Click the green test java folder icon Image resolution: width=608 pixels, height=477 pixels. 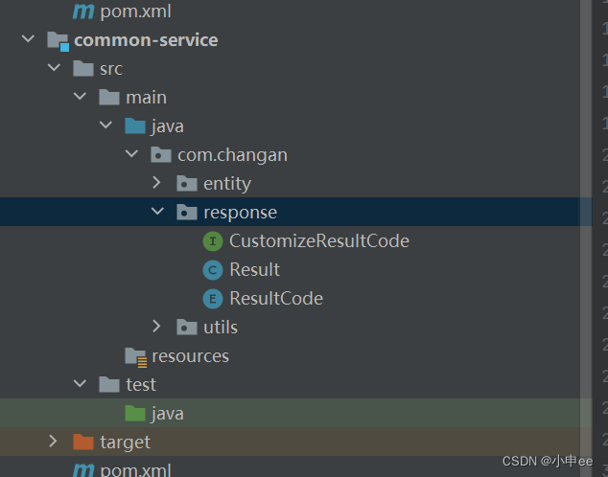click(x=136, y=414)
